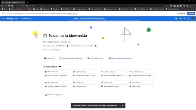This screenshot has height=110, width=196.
Task: Open the Gmail bookmark
Action: (5, 9)
